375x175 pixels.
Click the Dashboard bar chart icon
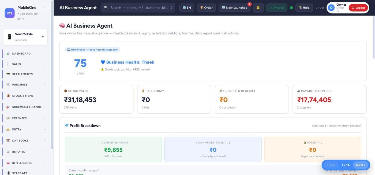8,54
